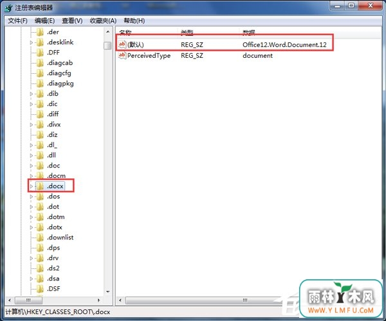Screen dimensions: 386x321
Task: Open the 查看(V) menu
Action: (72, 21)
